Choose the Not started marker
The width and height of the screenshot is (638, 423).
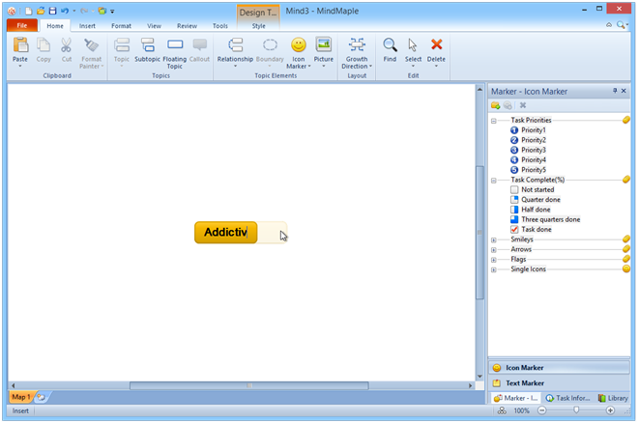tap(514, 189)
